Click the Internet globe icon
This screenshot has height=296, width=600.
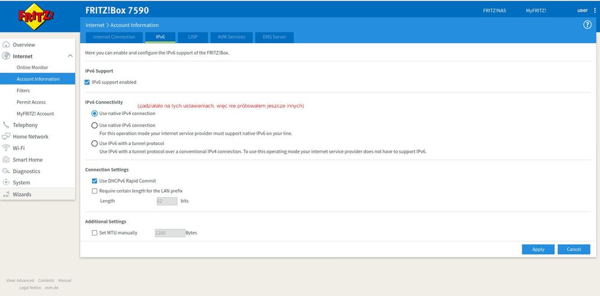(6, 56)
